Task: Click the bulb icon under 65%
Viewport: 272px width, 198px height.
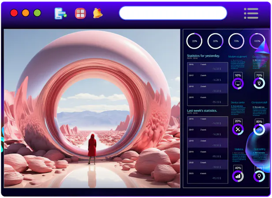Action: [259, 176]
